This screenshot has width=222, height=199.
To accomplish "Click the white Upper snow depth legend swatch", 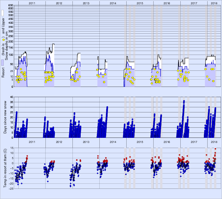I will 3,13.
